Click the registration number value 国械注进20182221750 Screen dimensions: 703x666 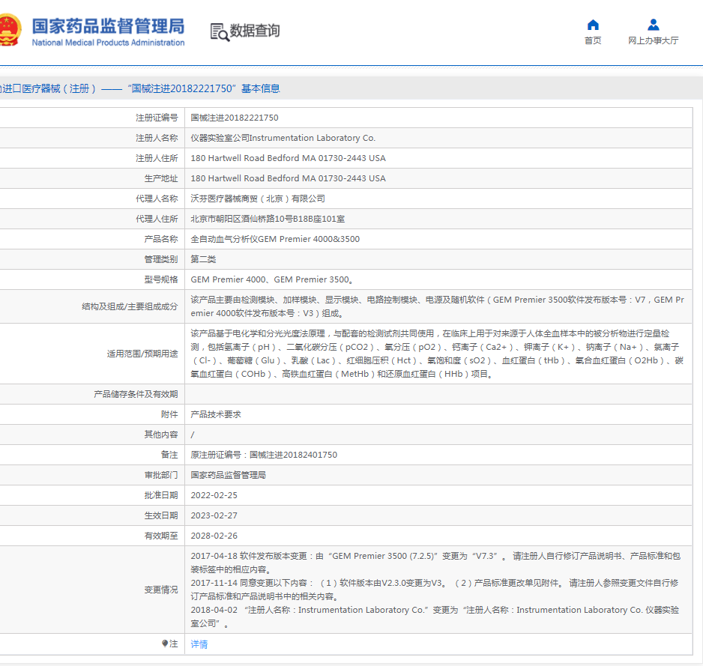tap(235, 118)
